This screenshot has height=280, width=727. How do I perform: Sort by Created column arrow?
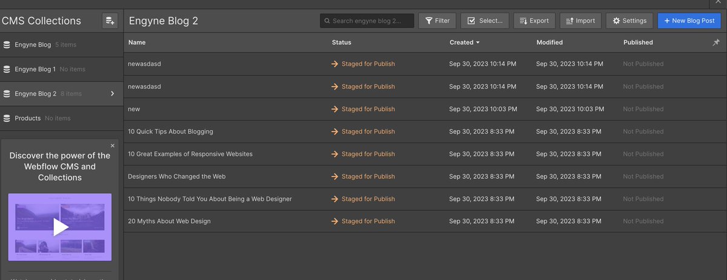pyautogui.click(x=478, y=43)
